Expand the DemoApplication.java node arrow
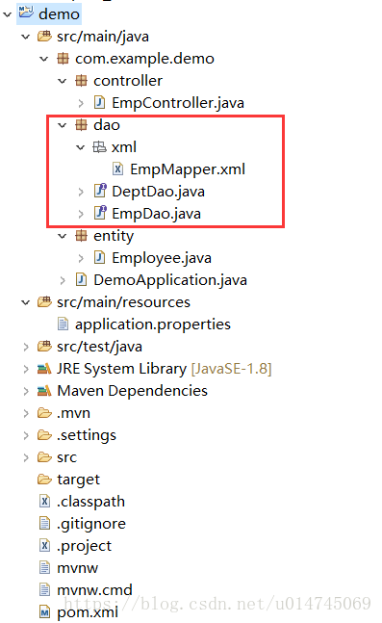 point(63,280)
